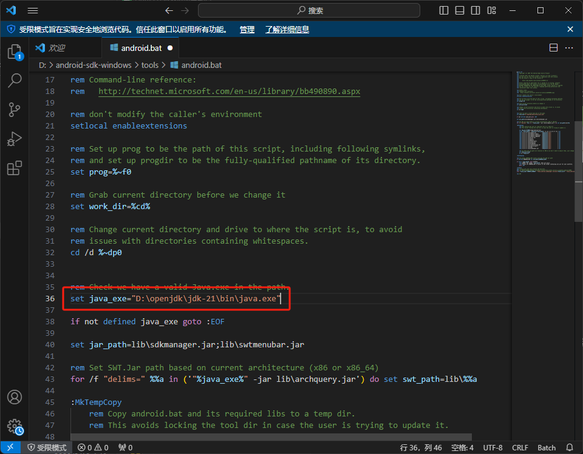Open the hamburger main menu

point(33,10)
